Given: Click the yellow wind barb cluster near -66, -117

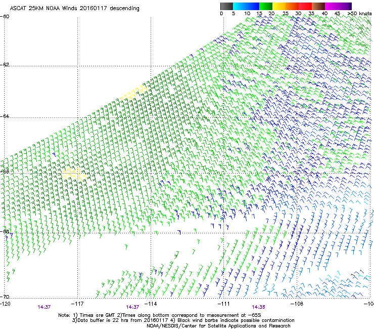Looking at the screenshot, I should [x=74, y=174].
